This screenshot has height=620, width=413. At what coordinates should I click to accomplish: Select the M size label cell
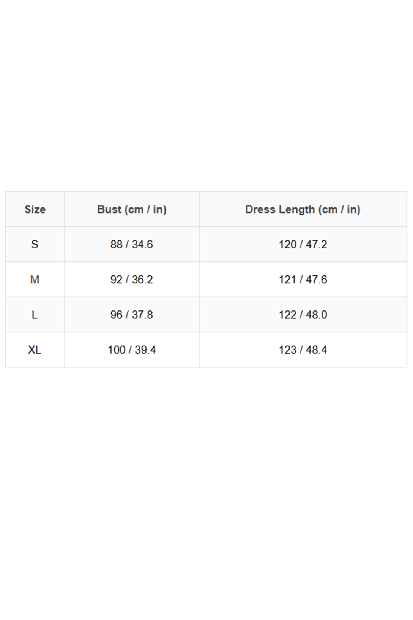coord(35,280)
